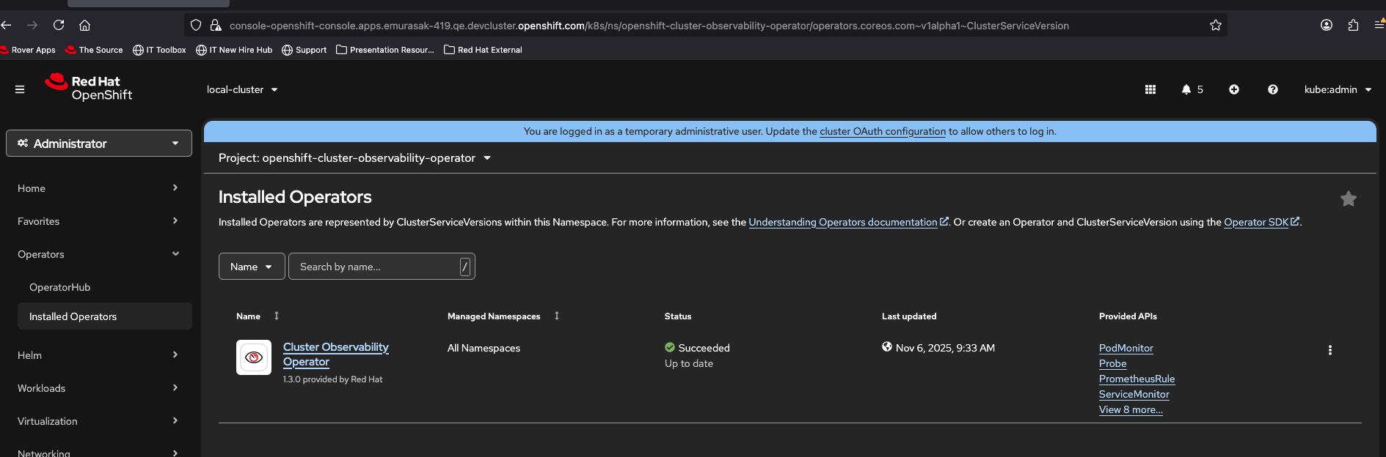Reload the browser page
Viewport: 1386px width, 457px height.
tap(59, 26)
